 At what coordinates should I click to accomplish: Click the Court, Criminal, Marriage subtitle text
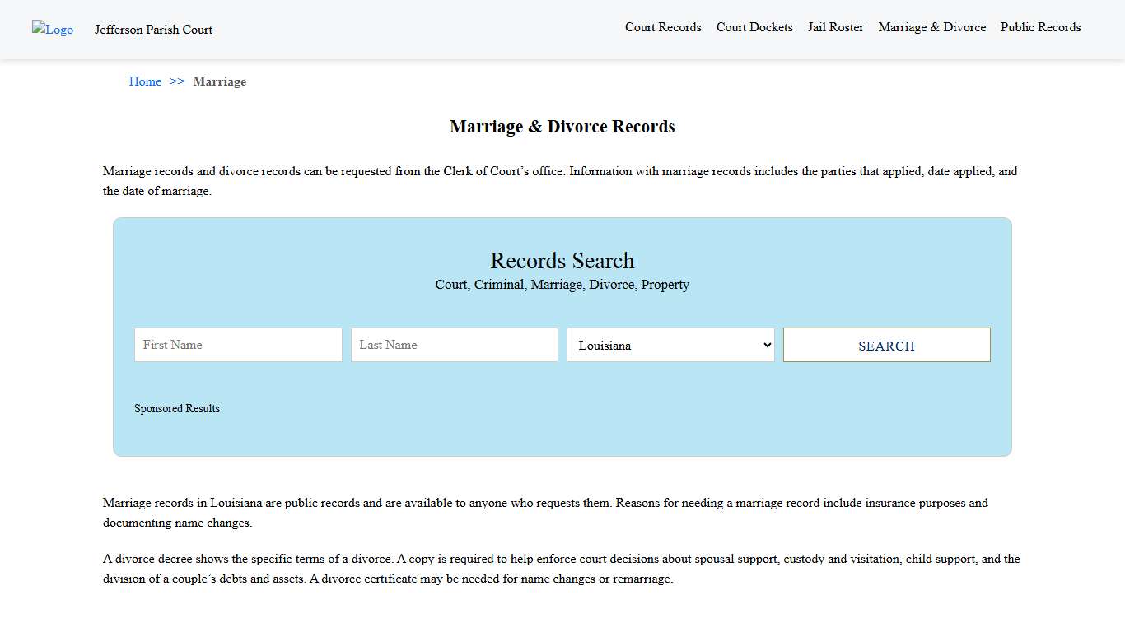[562, 284]
